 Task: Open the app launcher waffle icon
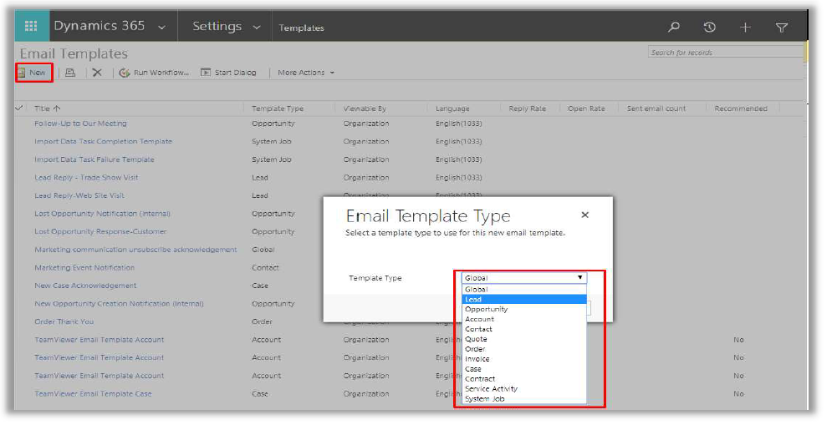pyautogui.click(x=31, y=27)
